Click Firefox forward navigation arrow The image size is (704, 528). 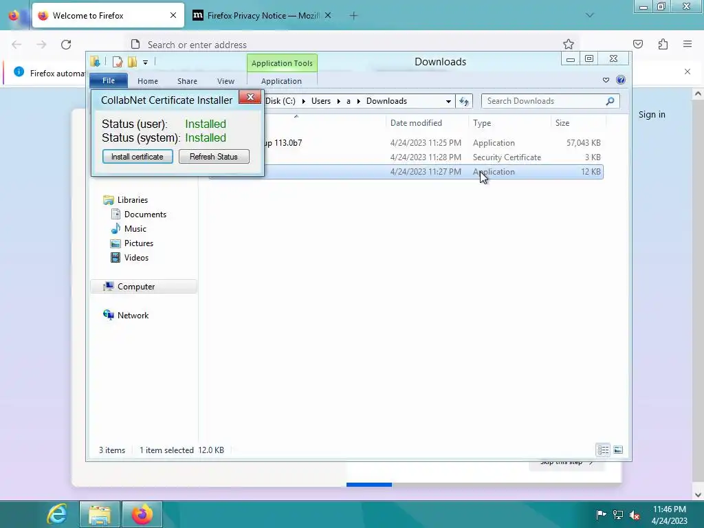pos(41,45)
